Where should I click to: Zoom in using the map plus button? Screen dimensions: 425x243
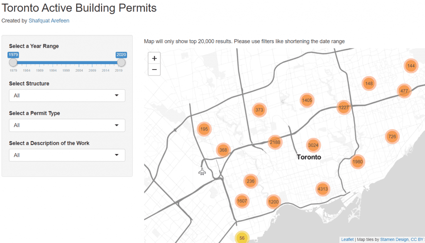click(x=154, y=58)
